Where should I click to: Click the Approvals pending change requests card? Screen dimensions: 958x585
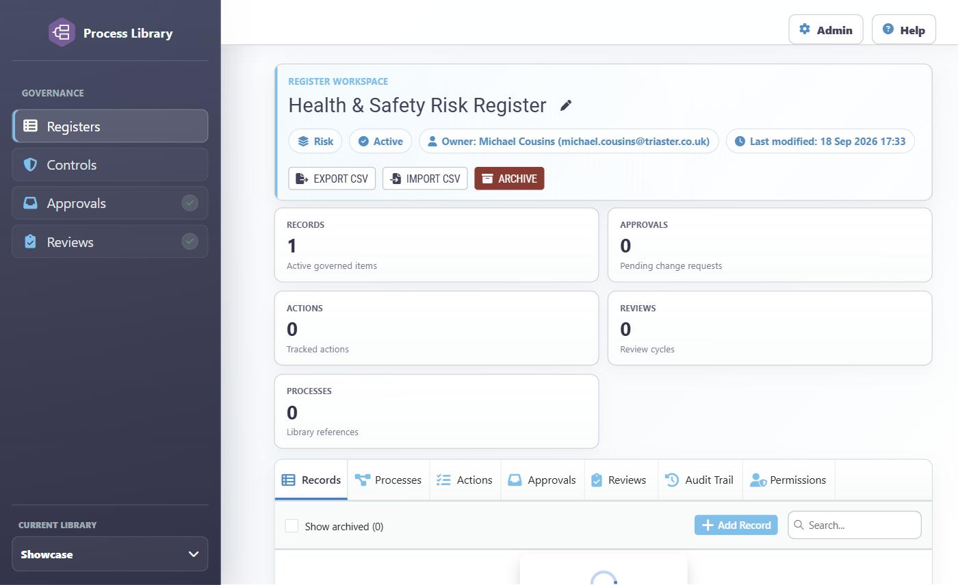coord(770,245)
